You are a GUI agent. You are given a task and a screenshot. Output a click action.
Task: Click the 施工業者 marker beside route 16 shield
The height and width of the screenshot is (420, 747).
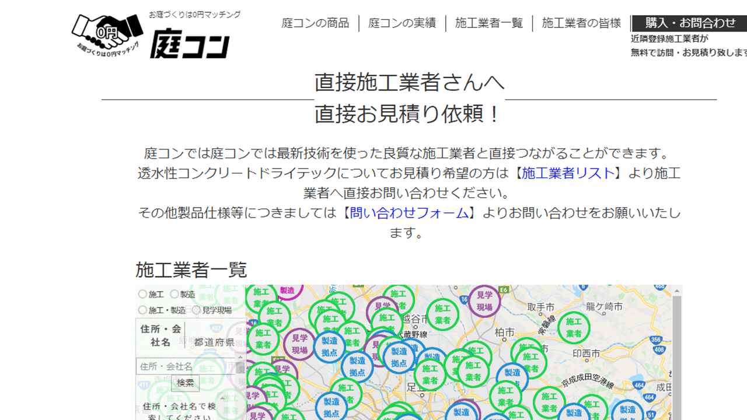442,314
